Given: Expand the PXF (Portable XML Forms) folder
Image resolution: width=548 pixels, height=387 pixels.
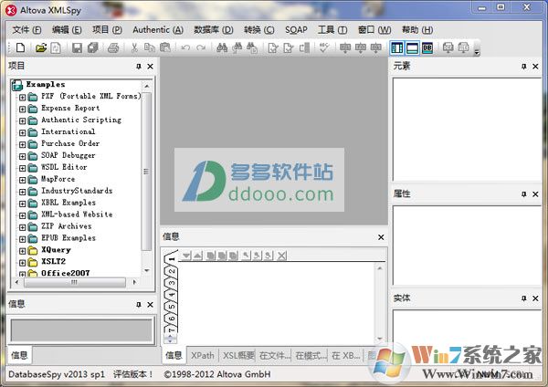Looking at the screenshot, I should 22,97.
